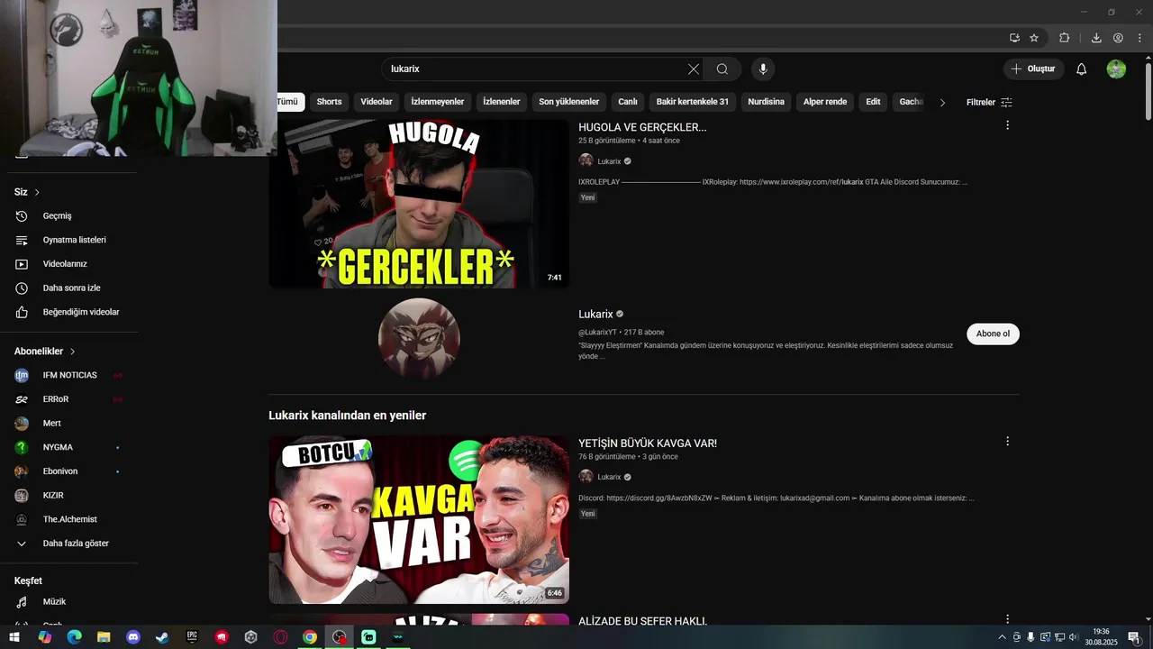This screenshot has width=1153, height=649.
Task: Select the Tümü filter chip
Action: 288,102
